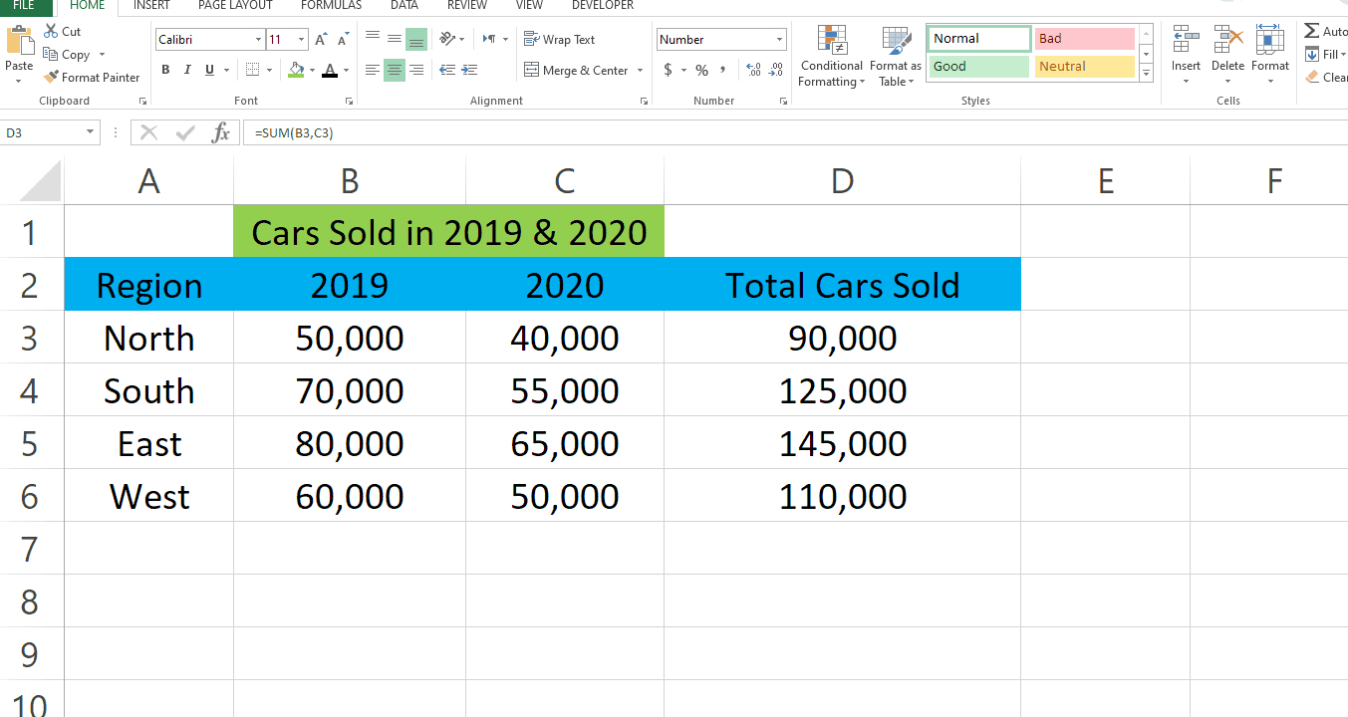Open the Fill Color dropdown arrow

click(x=314, y=71)
